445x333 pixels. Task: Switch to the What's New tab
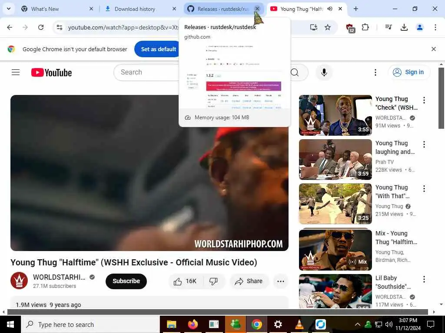(56, 9)
